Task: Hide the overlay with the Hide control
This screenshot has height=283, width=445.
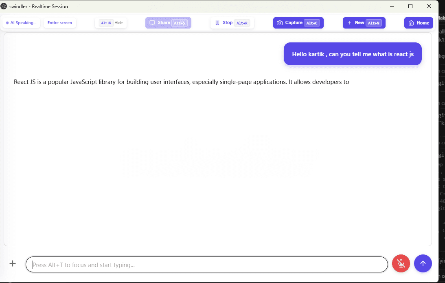Action: (110, 23)
